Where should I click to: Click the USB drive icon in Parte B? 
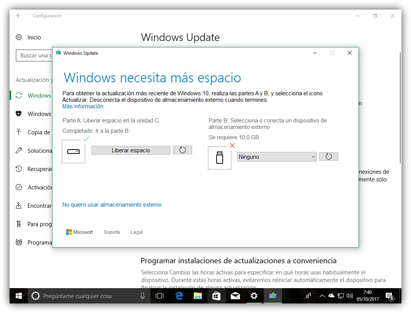[x=220, y=158]
